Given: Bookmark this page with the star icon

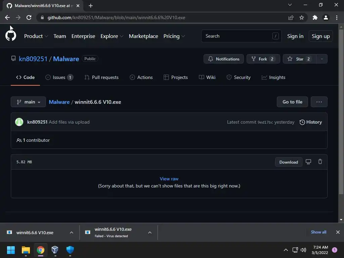Looking at the screenshot, I should coord(302,17).
